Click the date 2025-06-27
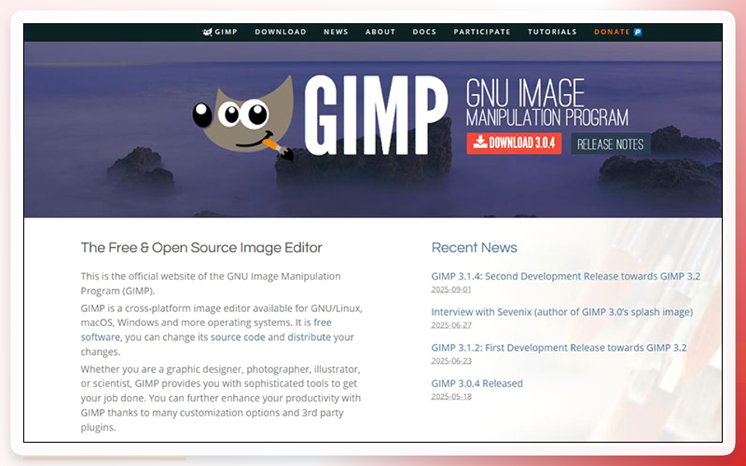 (x=451, y=325)
